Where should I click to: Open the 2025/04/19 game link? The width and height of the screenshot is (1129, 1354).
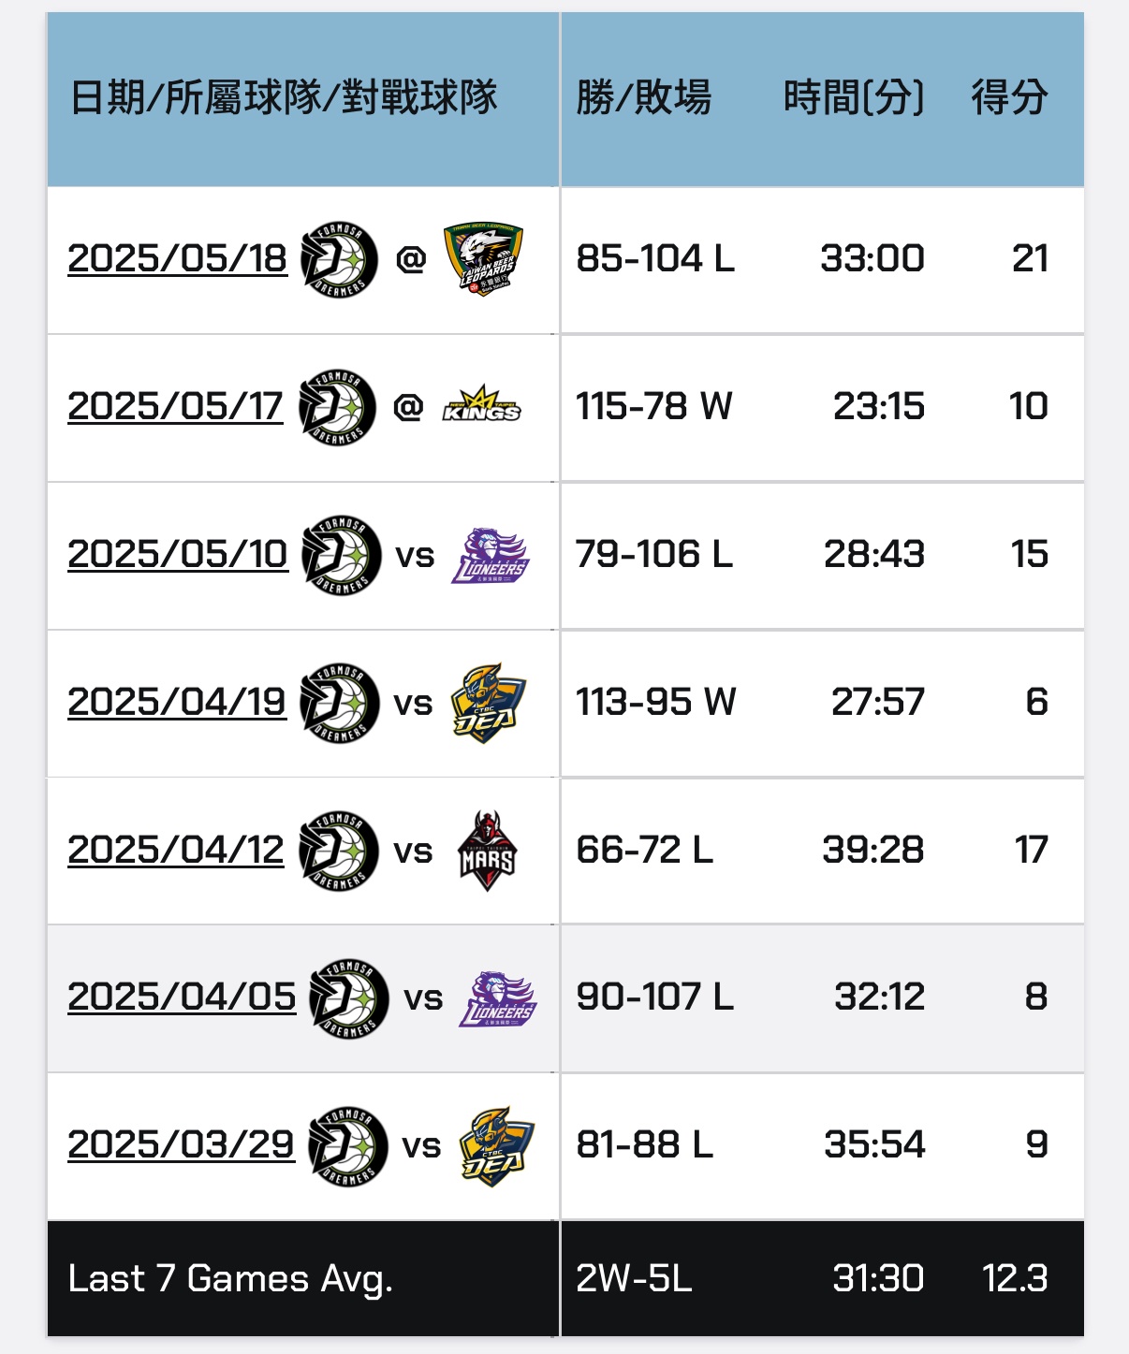(177, 702)
